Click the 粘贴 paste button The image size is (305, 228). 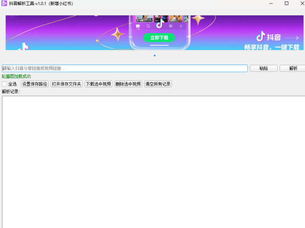(x=263, y=68)
